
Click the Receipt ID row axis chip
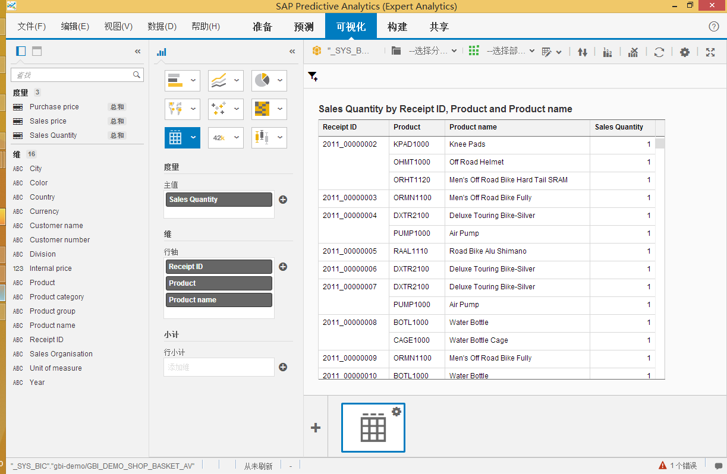tap(219, 267)
